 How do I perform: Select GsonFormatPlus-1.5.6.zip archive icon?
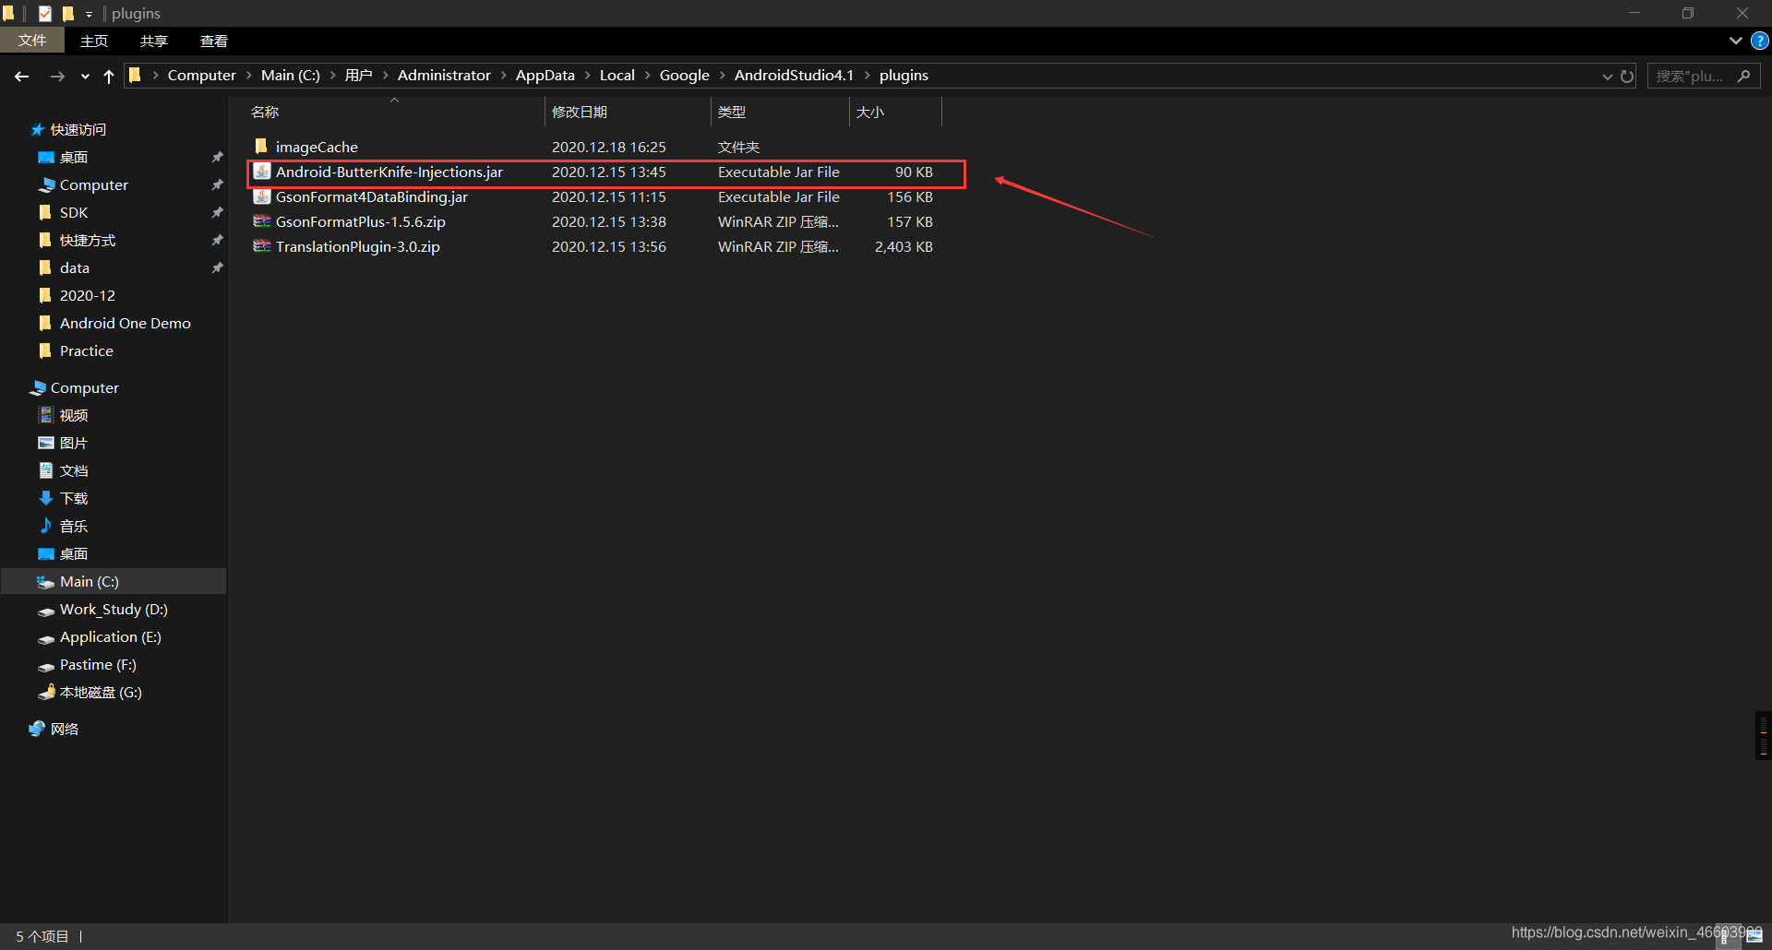click(x=261, y=221)
